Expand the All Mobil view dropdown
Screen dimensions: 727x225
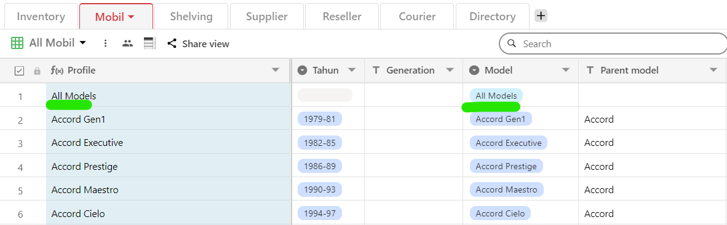[83, 43]
